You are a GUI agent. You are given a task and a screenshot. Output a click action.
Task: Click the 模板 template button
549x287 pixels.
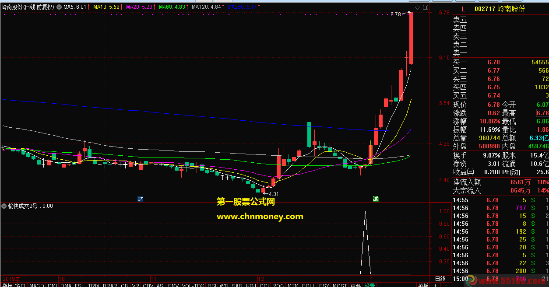click(423, 285)
